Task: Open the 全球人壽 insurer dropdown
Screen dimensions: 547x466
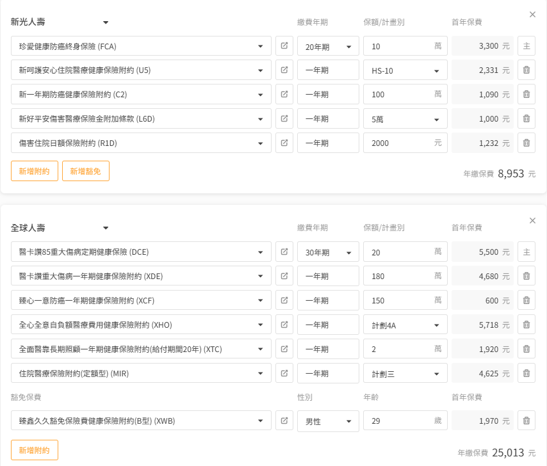Action: point(60,228)
